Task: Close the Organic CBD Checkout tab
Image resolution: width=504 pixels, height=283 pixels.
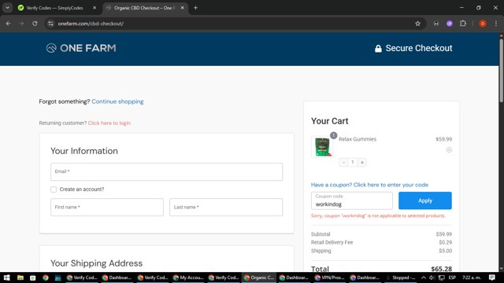Action: tap(182, 8)
